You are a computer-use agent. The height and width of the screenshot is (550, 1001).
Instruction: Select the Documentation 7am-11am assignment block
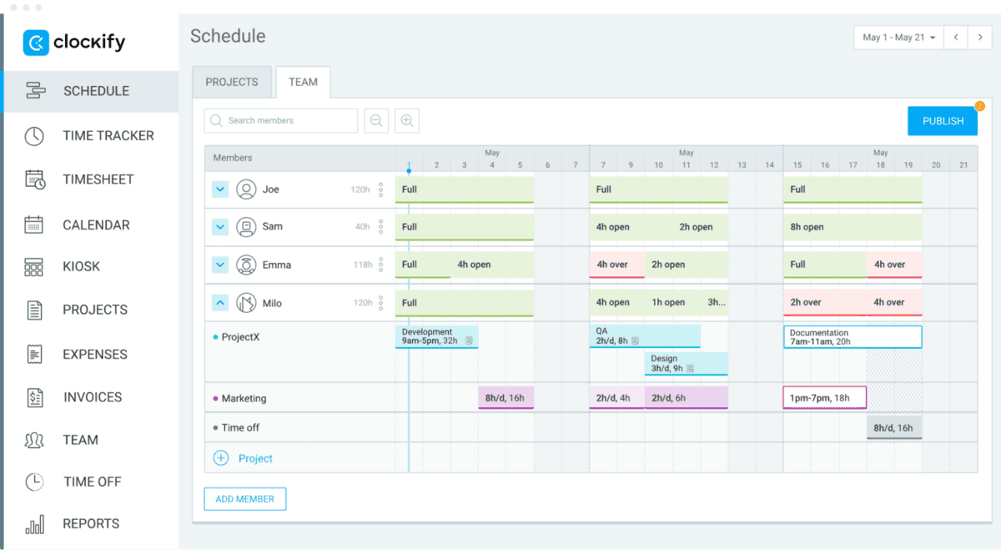pyautogui.click(x=853, y=337)
